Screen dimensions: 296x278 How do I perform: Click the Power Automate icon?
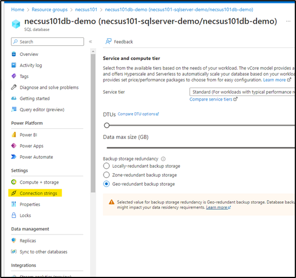coord(14,157)
